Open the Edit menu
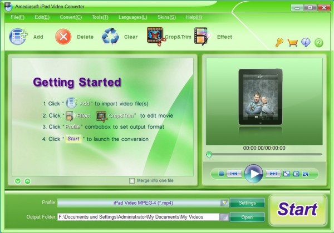This screenshot has width=334, height=233. (42, 17)
